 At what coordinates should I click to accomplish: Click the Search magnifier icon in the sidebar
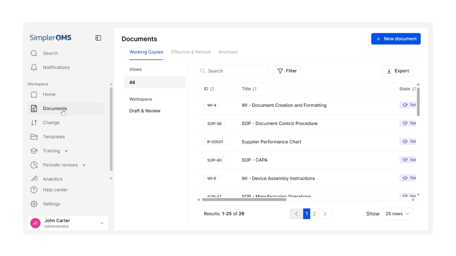(34, 53)
